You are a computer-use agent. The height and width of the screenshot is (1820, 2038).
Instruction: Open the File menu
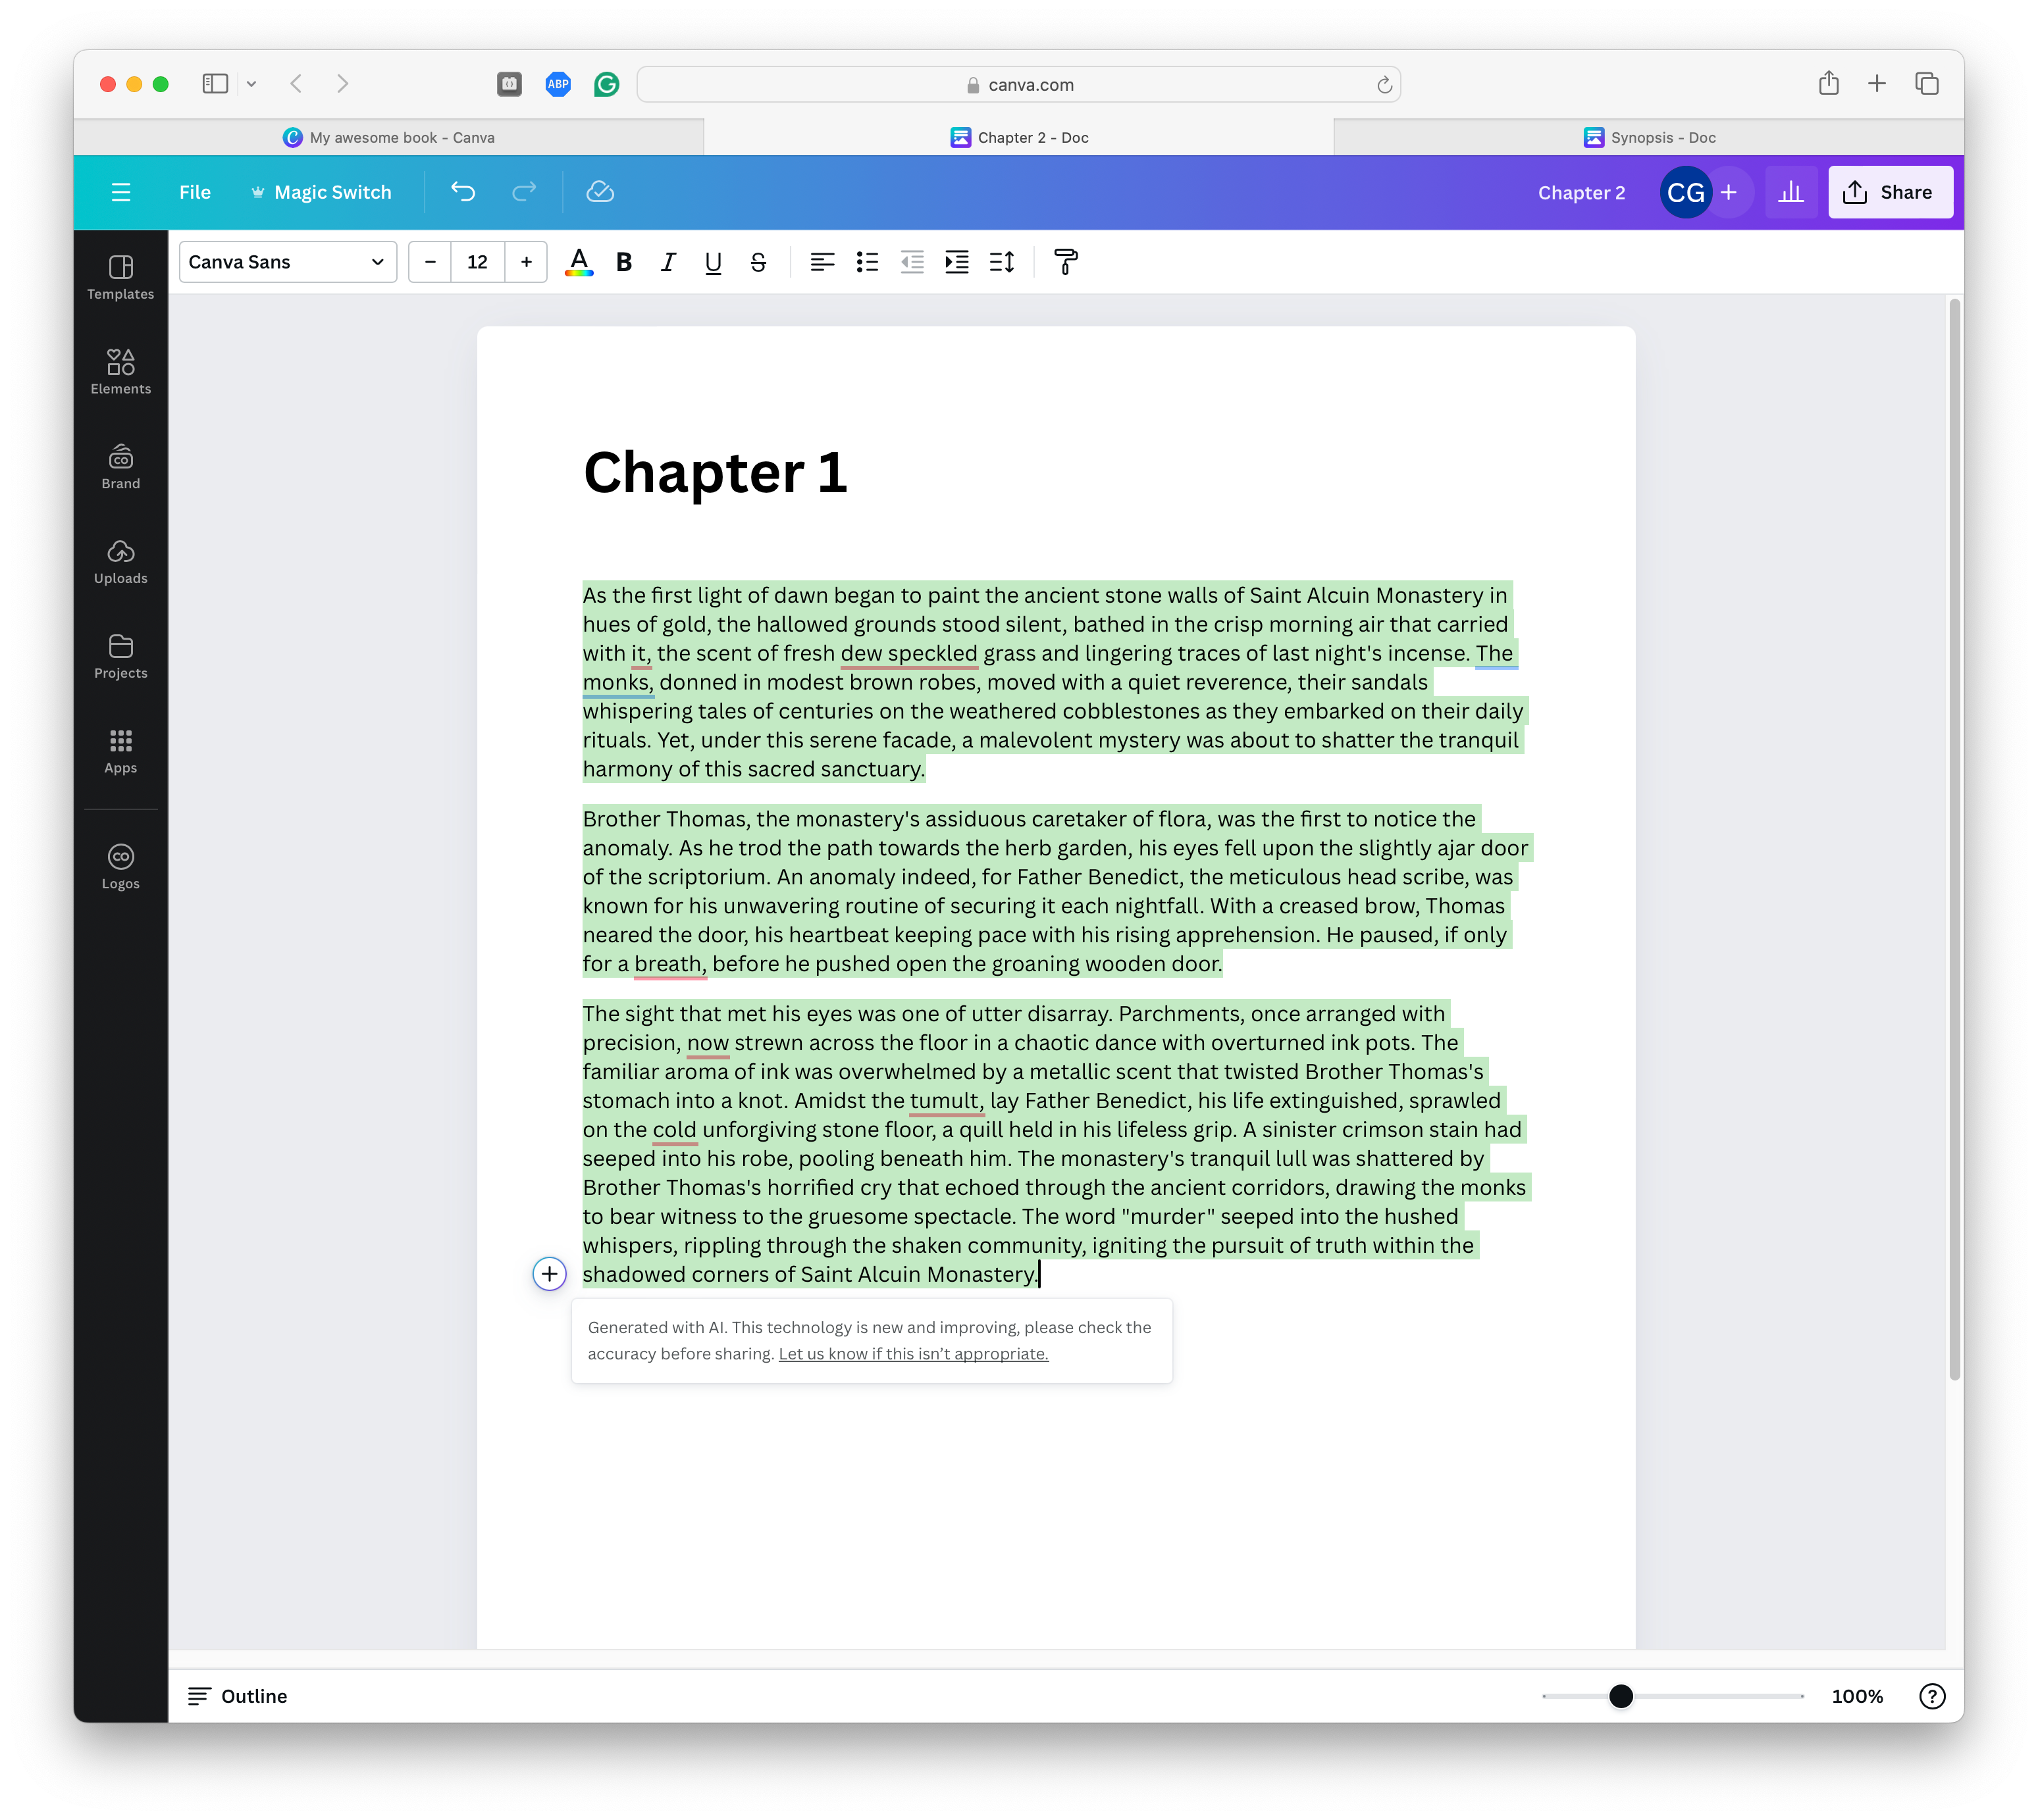[x=194, y=192]
